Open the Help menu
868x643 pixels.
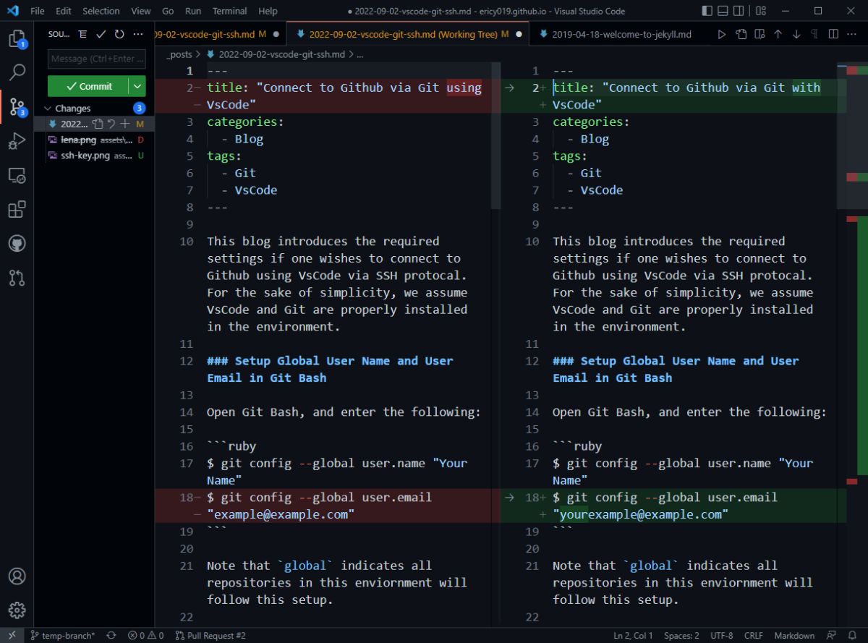(268, 11)
